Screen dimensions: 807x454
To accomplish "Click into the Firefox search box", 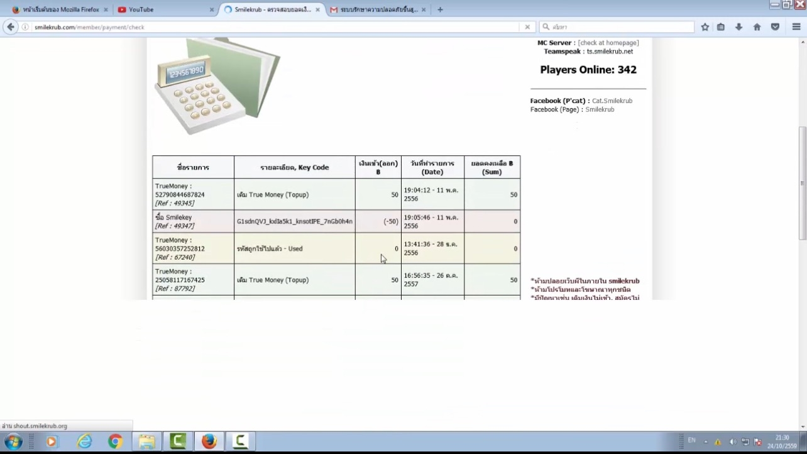I will 619,27.
